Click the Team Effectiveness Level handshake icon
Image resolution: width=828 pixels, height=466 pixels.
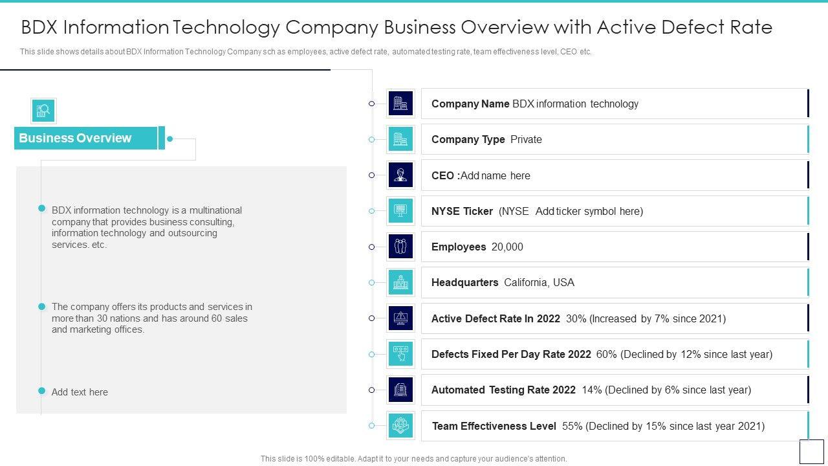click(400, 425)
